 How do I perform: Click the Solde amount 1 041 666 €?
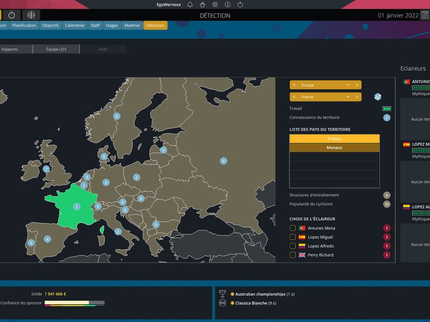pos(55,294)
